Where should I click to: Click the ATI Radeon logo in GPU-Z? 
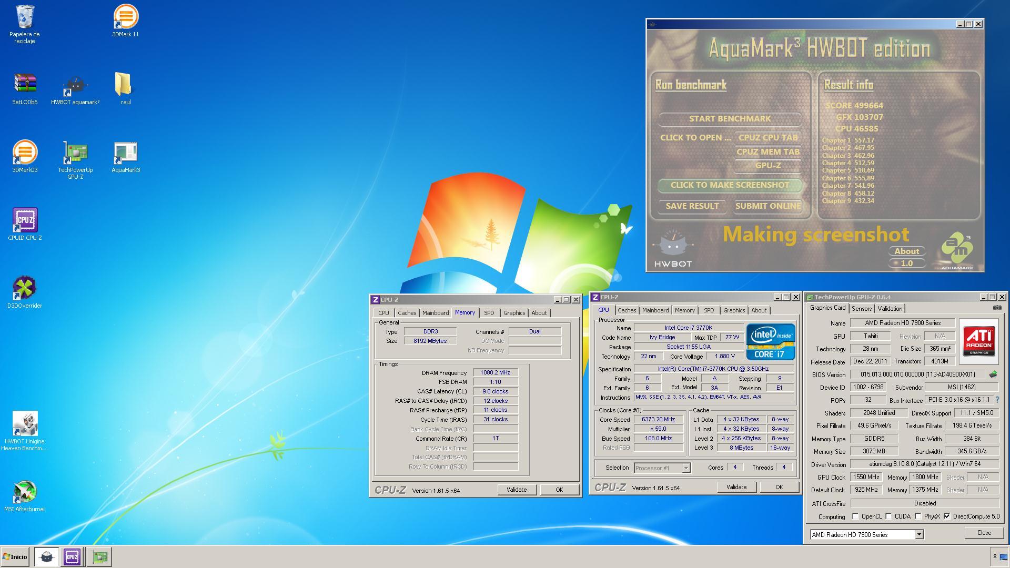978,341
